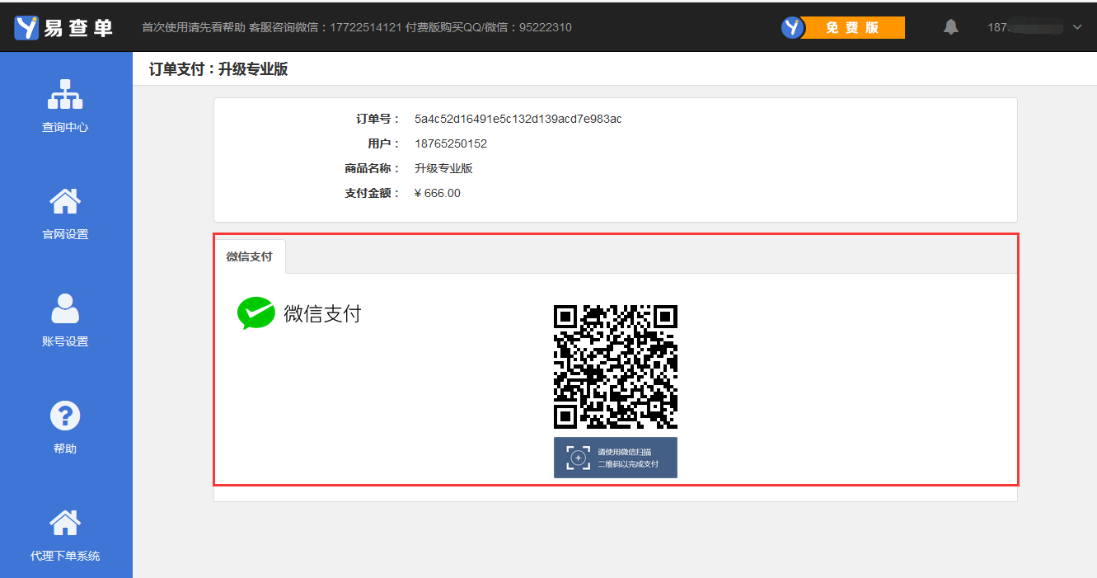Viewport: 1097px width, 578px height.
Task: Open the user account menu showing the phone number
Action: click(x=1024, y=27)
